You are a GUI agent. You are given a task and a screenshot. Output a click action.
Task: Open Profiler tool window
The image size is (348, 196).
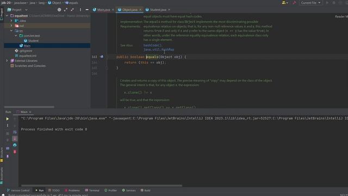110,191
